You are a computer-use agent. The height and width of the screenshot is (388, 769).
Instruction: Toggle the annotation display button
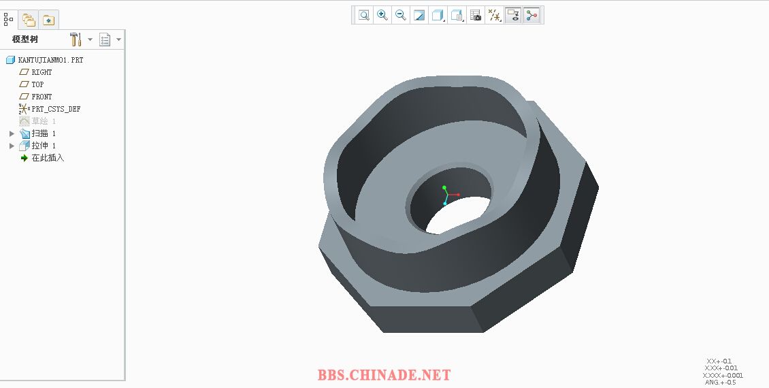click(x=513, y=15)
